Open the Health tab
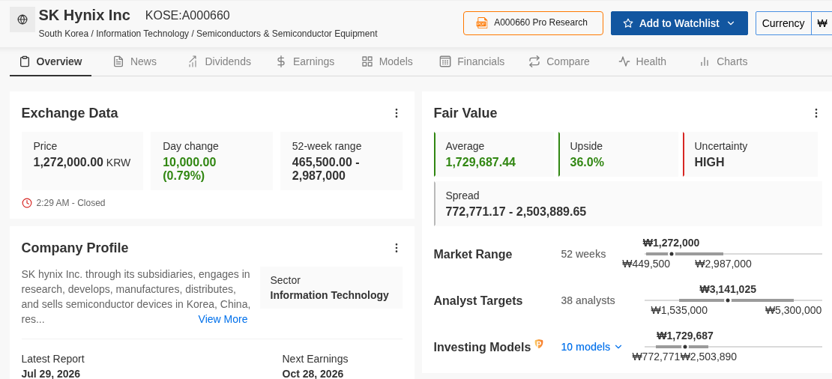 [642, 61]
